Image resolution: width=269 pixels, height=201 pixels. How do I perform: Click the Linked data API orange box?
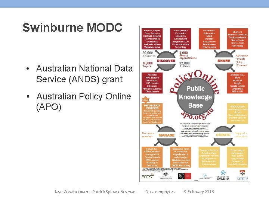pos(152,157)
